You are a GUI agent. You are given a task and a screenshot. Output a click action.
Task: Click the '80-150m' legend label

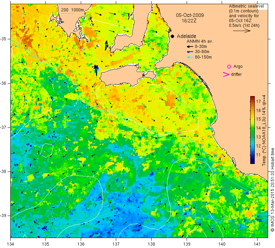pos(203,57)
